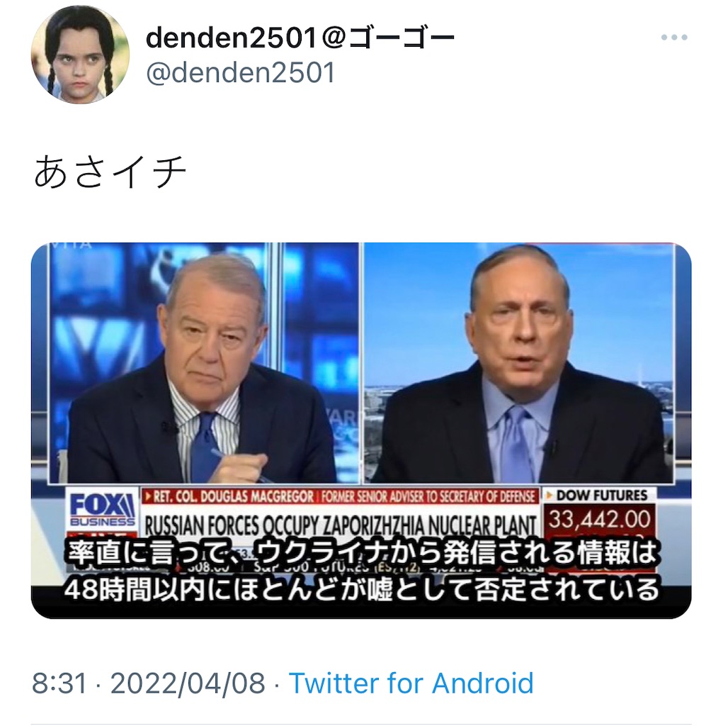Open the three-dot more options menu
This screenshot has width=723, height=726.
click(x=674, y=37)
